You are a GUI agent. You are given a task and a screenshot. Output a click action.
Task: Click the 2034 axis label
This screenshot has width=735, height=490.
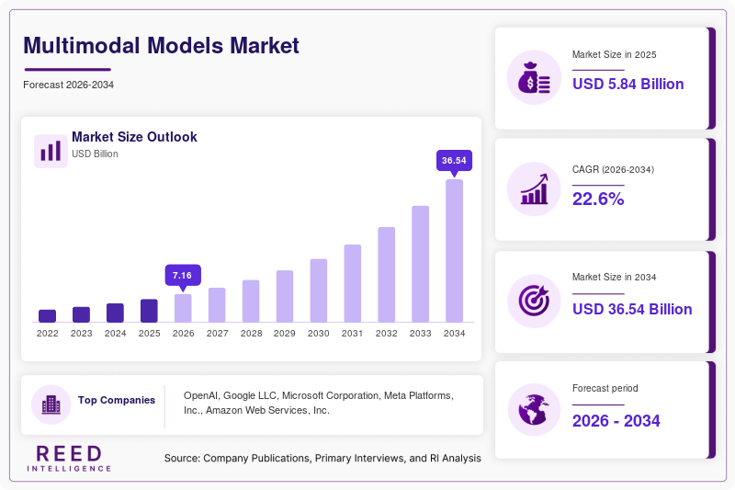(x=454, y=334)
